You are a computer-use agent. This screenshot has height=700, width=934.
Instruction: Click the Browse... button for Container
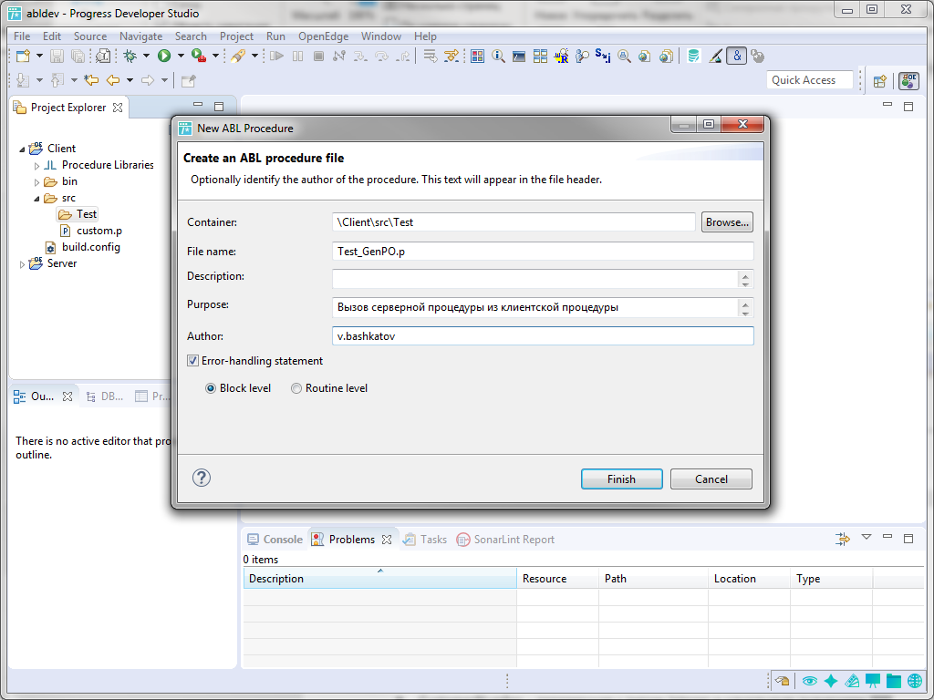point(727,222)
